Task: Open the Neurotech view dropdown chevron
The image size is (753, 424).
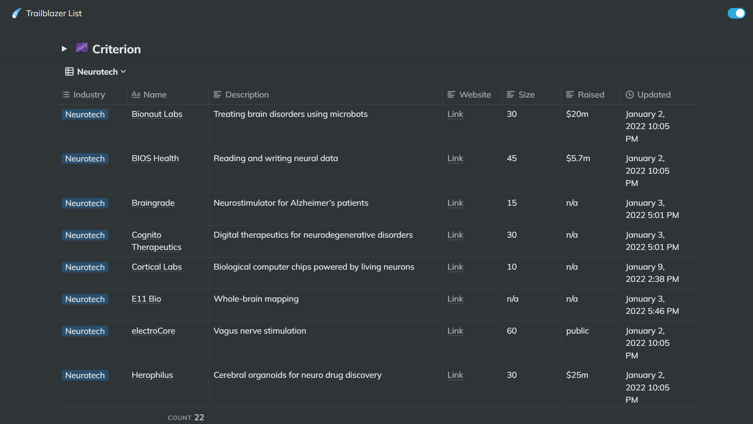Action: 123,72
